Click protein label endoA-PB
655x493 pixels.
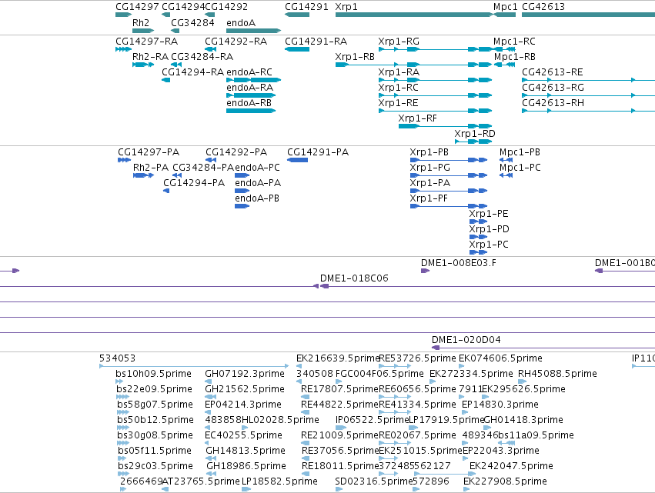pos(257,199)
